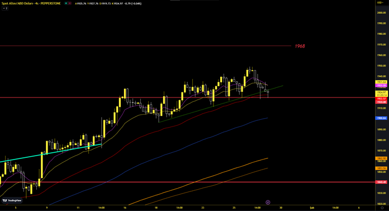Click the current price label 1924.97
The image size is (389, 211).
click(x=381, y=92)
